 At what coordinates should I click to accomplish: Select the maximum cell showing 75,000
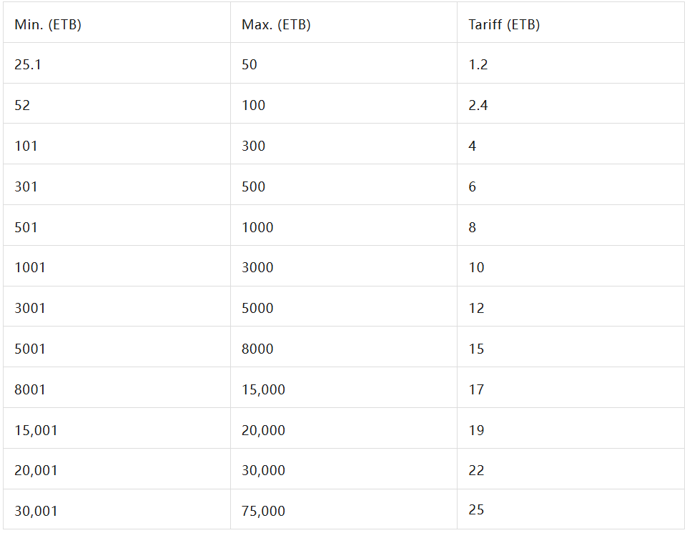point(263,511)
